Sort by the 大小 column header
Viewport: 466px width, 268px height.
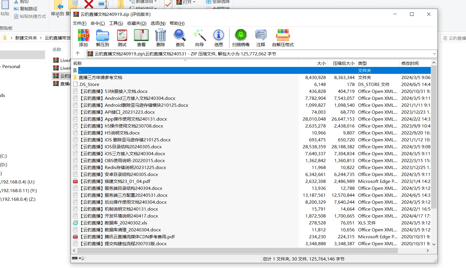313,63
